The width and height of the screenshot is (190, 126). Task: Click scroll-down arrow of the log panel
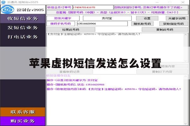click(186, 124)
